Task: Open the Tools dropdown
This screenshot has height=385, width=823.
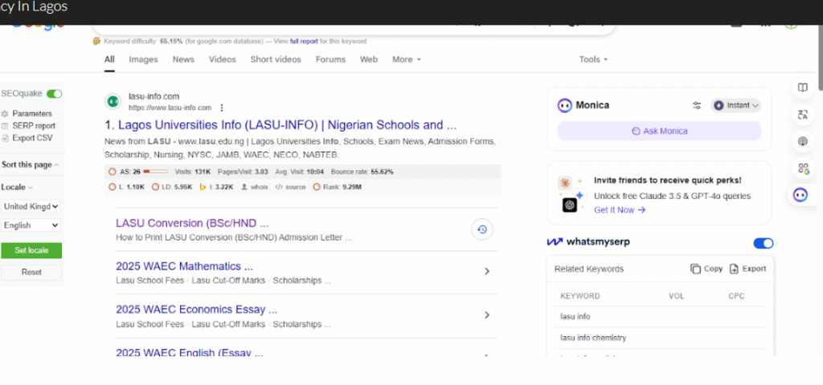Action: pos(593,59)
